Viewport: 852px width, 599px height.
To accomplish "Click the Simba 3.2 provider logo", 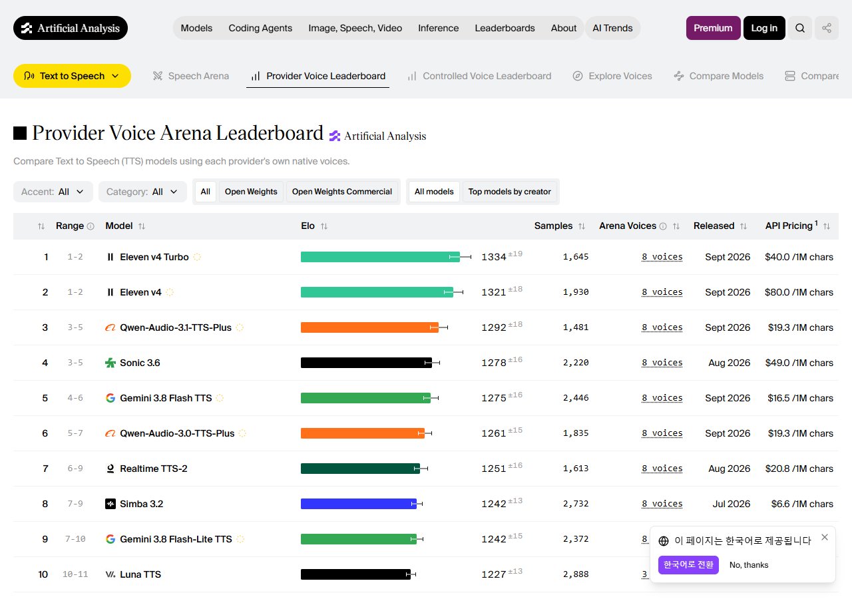I will [110, 504].
